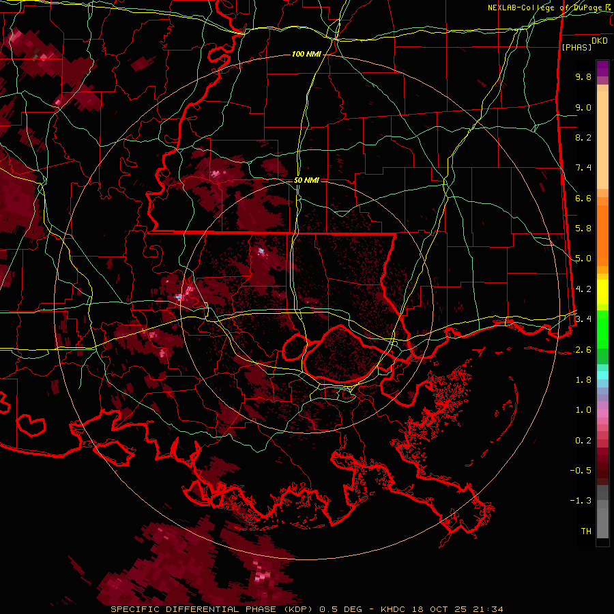Screen dimensions: 614x614
Task: Pick the orange segment of the color bar
Action: pos(602,236)
